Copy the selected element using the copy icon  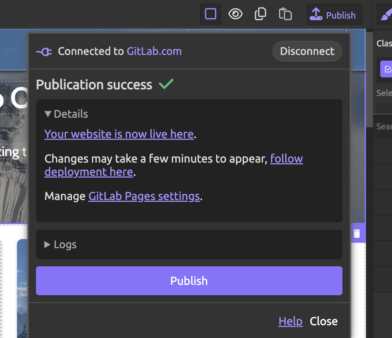(260, 14)
